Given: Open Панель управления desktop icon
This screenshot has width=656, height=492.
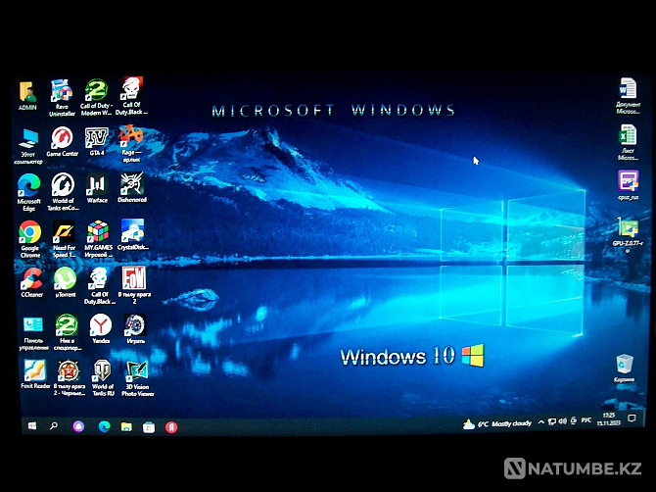Looking at the screenshot, I should point(33,334).
